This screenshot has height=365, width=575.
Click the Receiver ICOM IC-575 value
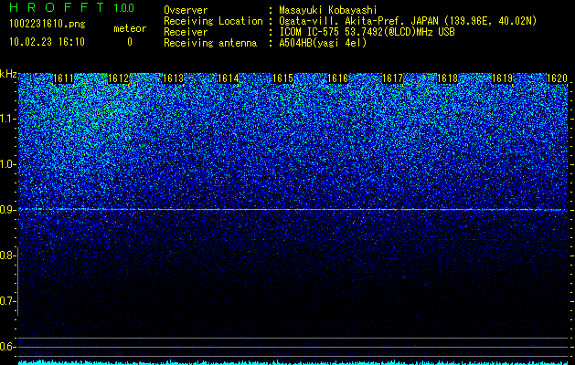tap(367, 32)
